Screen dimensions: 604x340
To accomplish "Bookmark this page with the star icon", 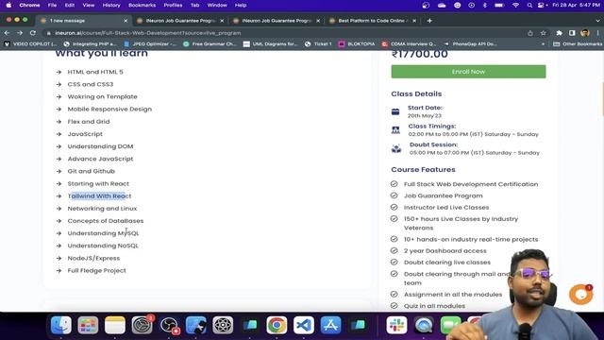I will pos(544,33).
